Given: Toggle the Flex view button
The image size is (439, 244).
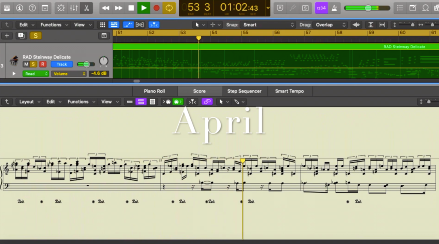Looking at the screenshot, I should coord(139,25).
